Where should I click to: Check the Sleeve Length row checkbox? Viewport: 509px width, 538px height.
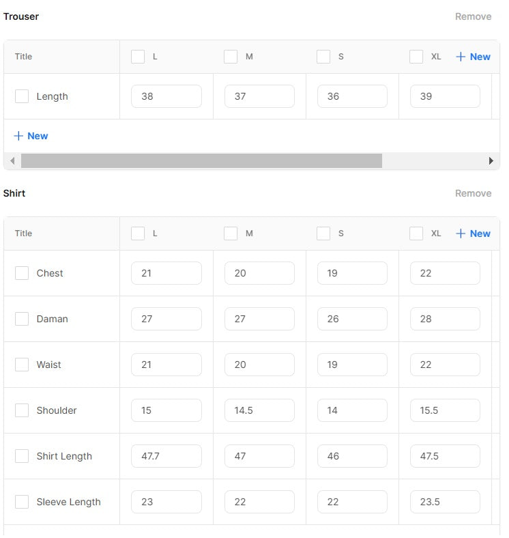coord(22,502)
